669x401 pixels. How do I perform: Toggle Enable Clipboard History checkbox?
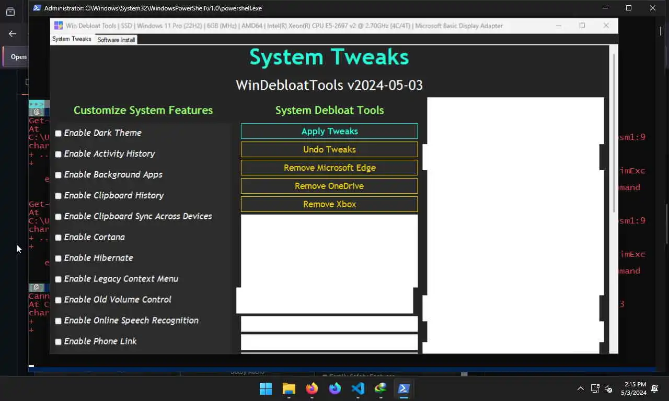point(59,196)
